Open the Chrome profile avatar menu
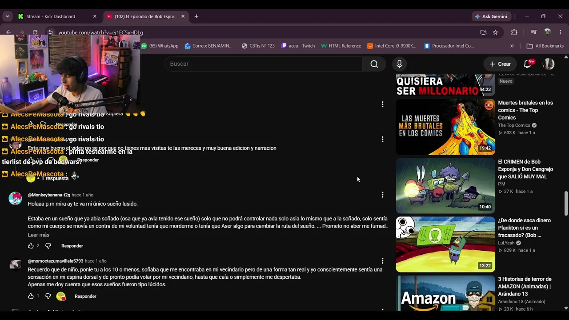This screenshot has width=569, height=320. point(547,32)
